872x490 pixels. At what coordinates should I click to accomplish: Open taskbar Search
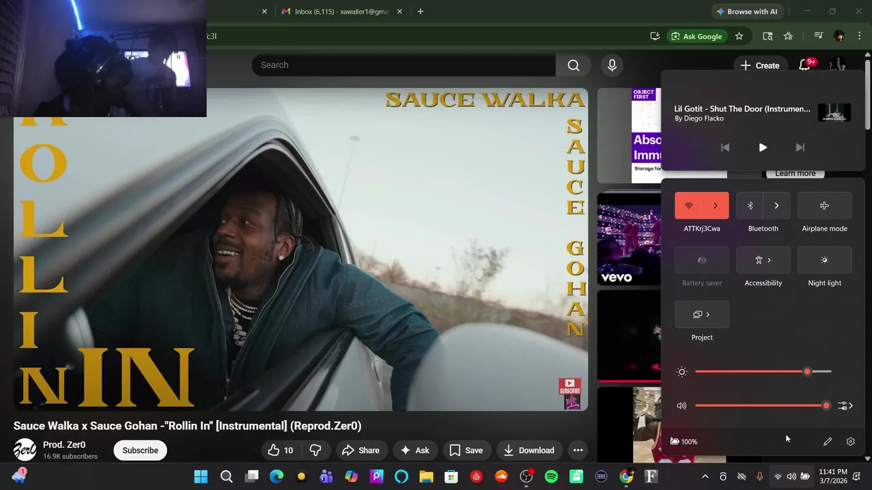(226, 476)
